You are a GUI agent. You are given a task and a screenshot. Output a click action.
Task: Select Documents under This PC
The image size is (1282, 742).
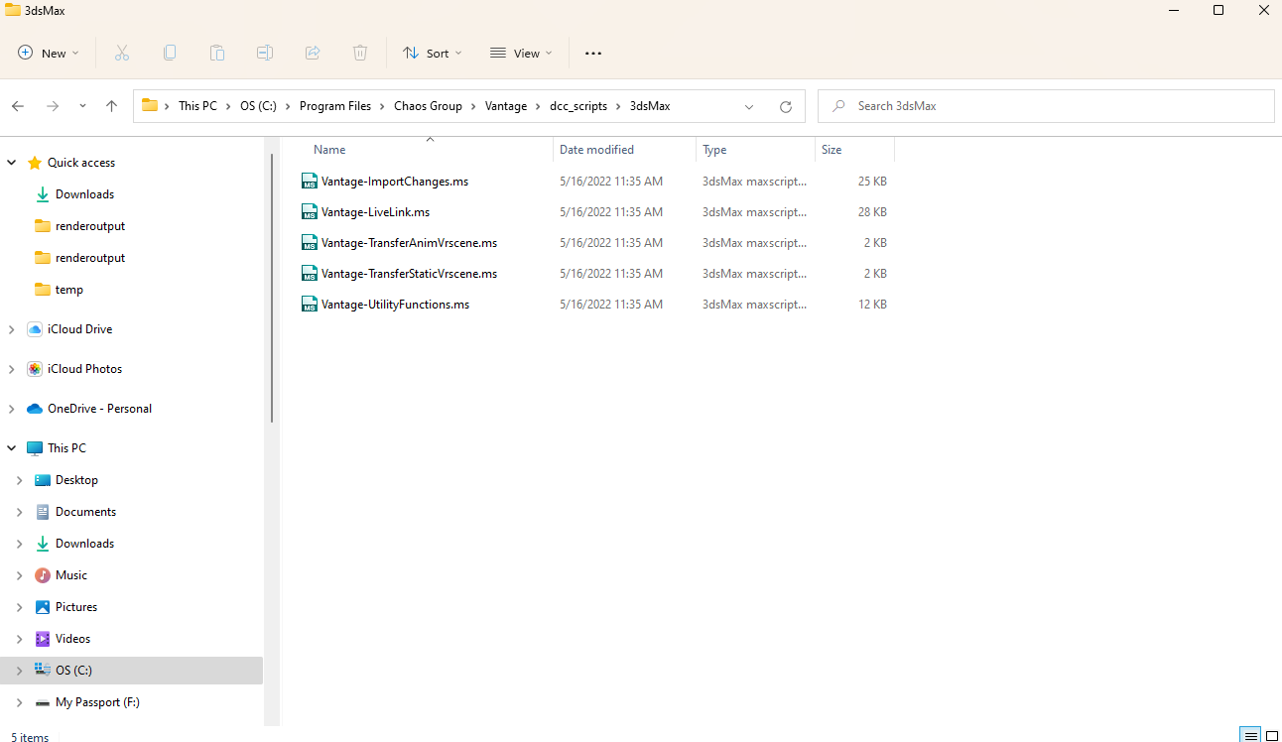tap(85, 512)
